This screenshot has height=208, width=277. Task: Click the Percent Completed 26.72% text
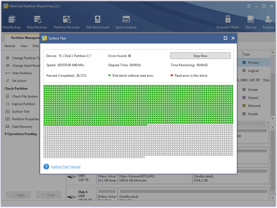coord(66,76)
